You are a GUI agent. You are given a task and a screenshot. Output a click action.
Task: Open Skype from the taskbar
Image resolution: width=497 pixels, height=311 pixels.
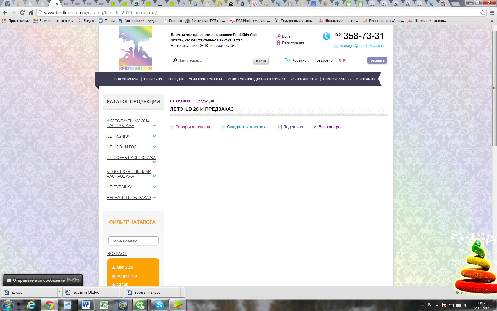159,305
